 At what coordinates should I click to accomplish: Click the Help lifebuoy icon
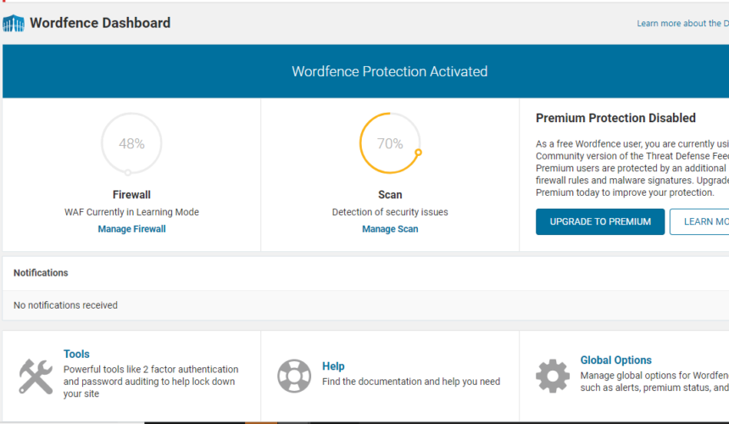pos(294,377)
